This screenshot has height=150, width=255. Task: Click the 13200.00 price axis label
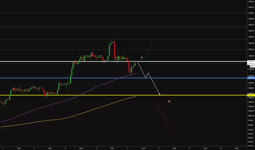pos(251,13)
